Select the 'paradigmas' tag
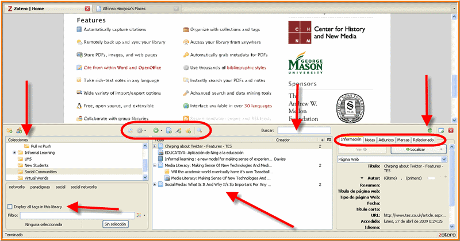Screen dimensions: 460x241 (40, 187)
